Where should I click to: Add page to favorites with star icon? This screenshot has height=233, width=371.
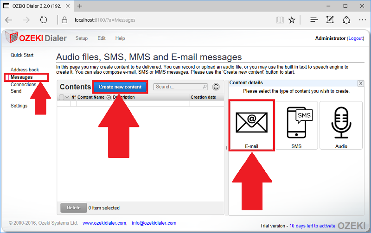[292, 20]
